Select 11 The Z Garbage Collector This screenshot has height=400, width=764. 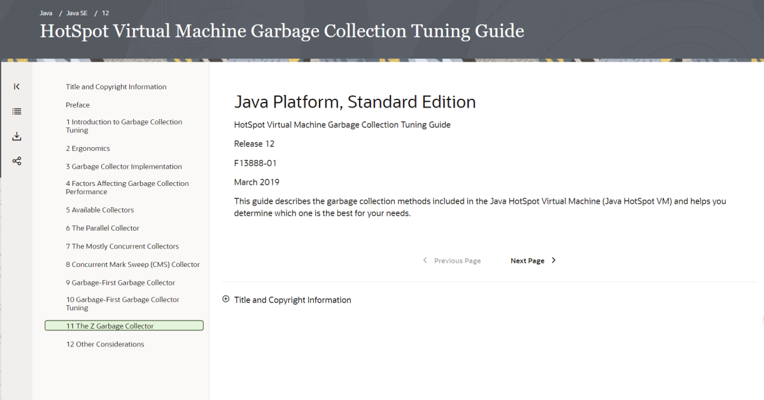point(124,326)
